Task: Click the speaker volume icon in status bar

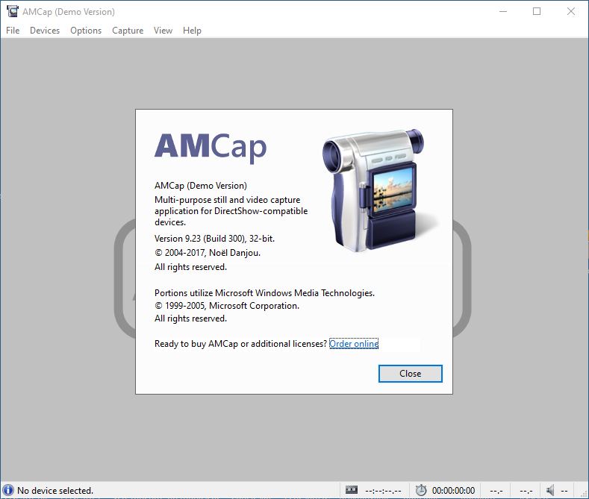Action: (x=550, y=490)
